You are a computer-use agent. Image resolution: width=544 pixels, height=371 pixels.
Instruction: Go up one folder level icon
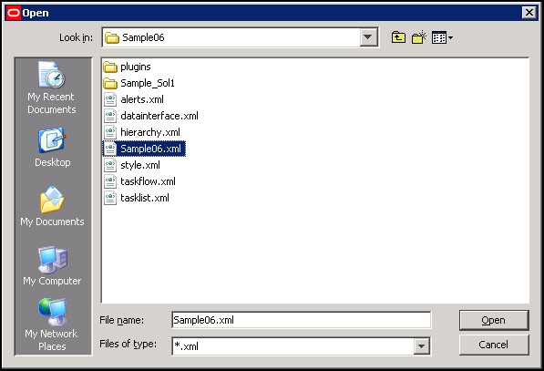coord(398,37)
